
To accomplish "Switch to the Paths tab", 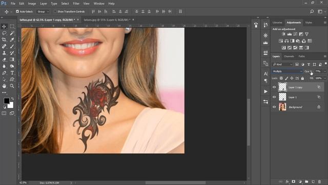I will [x=302, y=56].
